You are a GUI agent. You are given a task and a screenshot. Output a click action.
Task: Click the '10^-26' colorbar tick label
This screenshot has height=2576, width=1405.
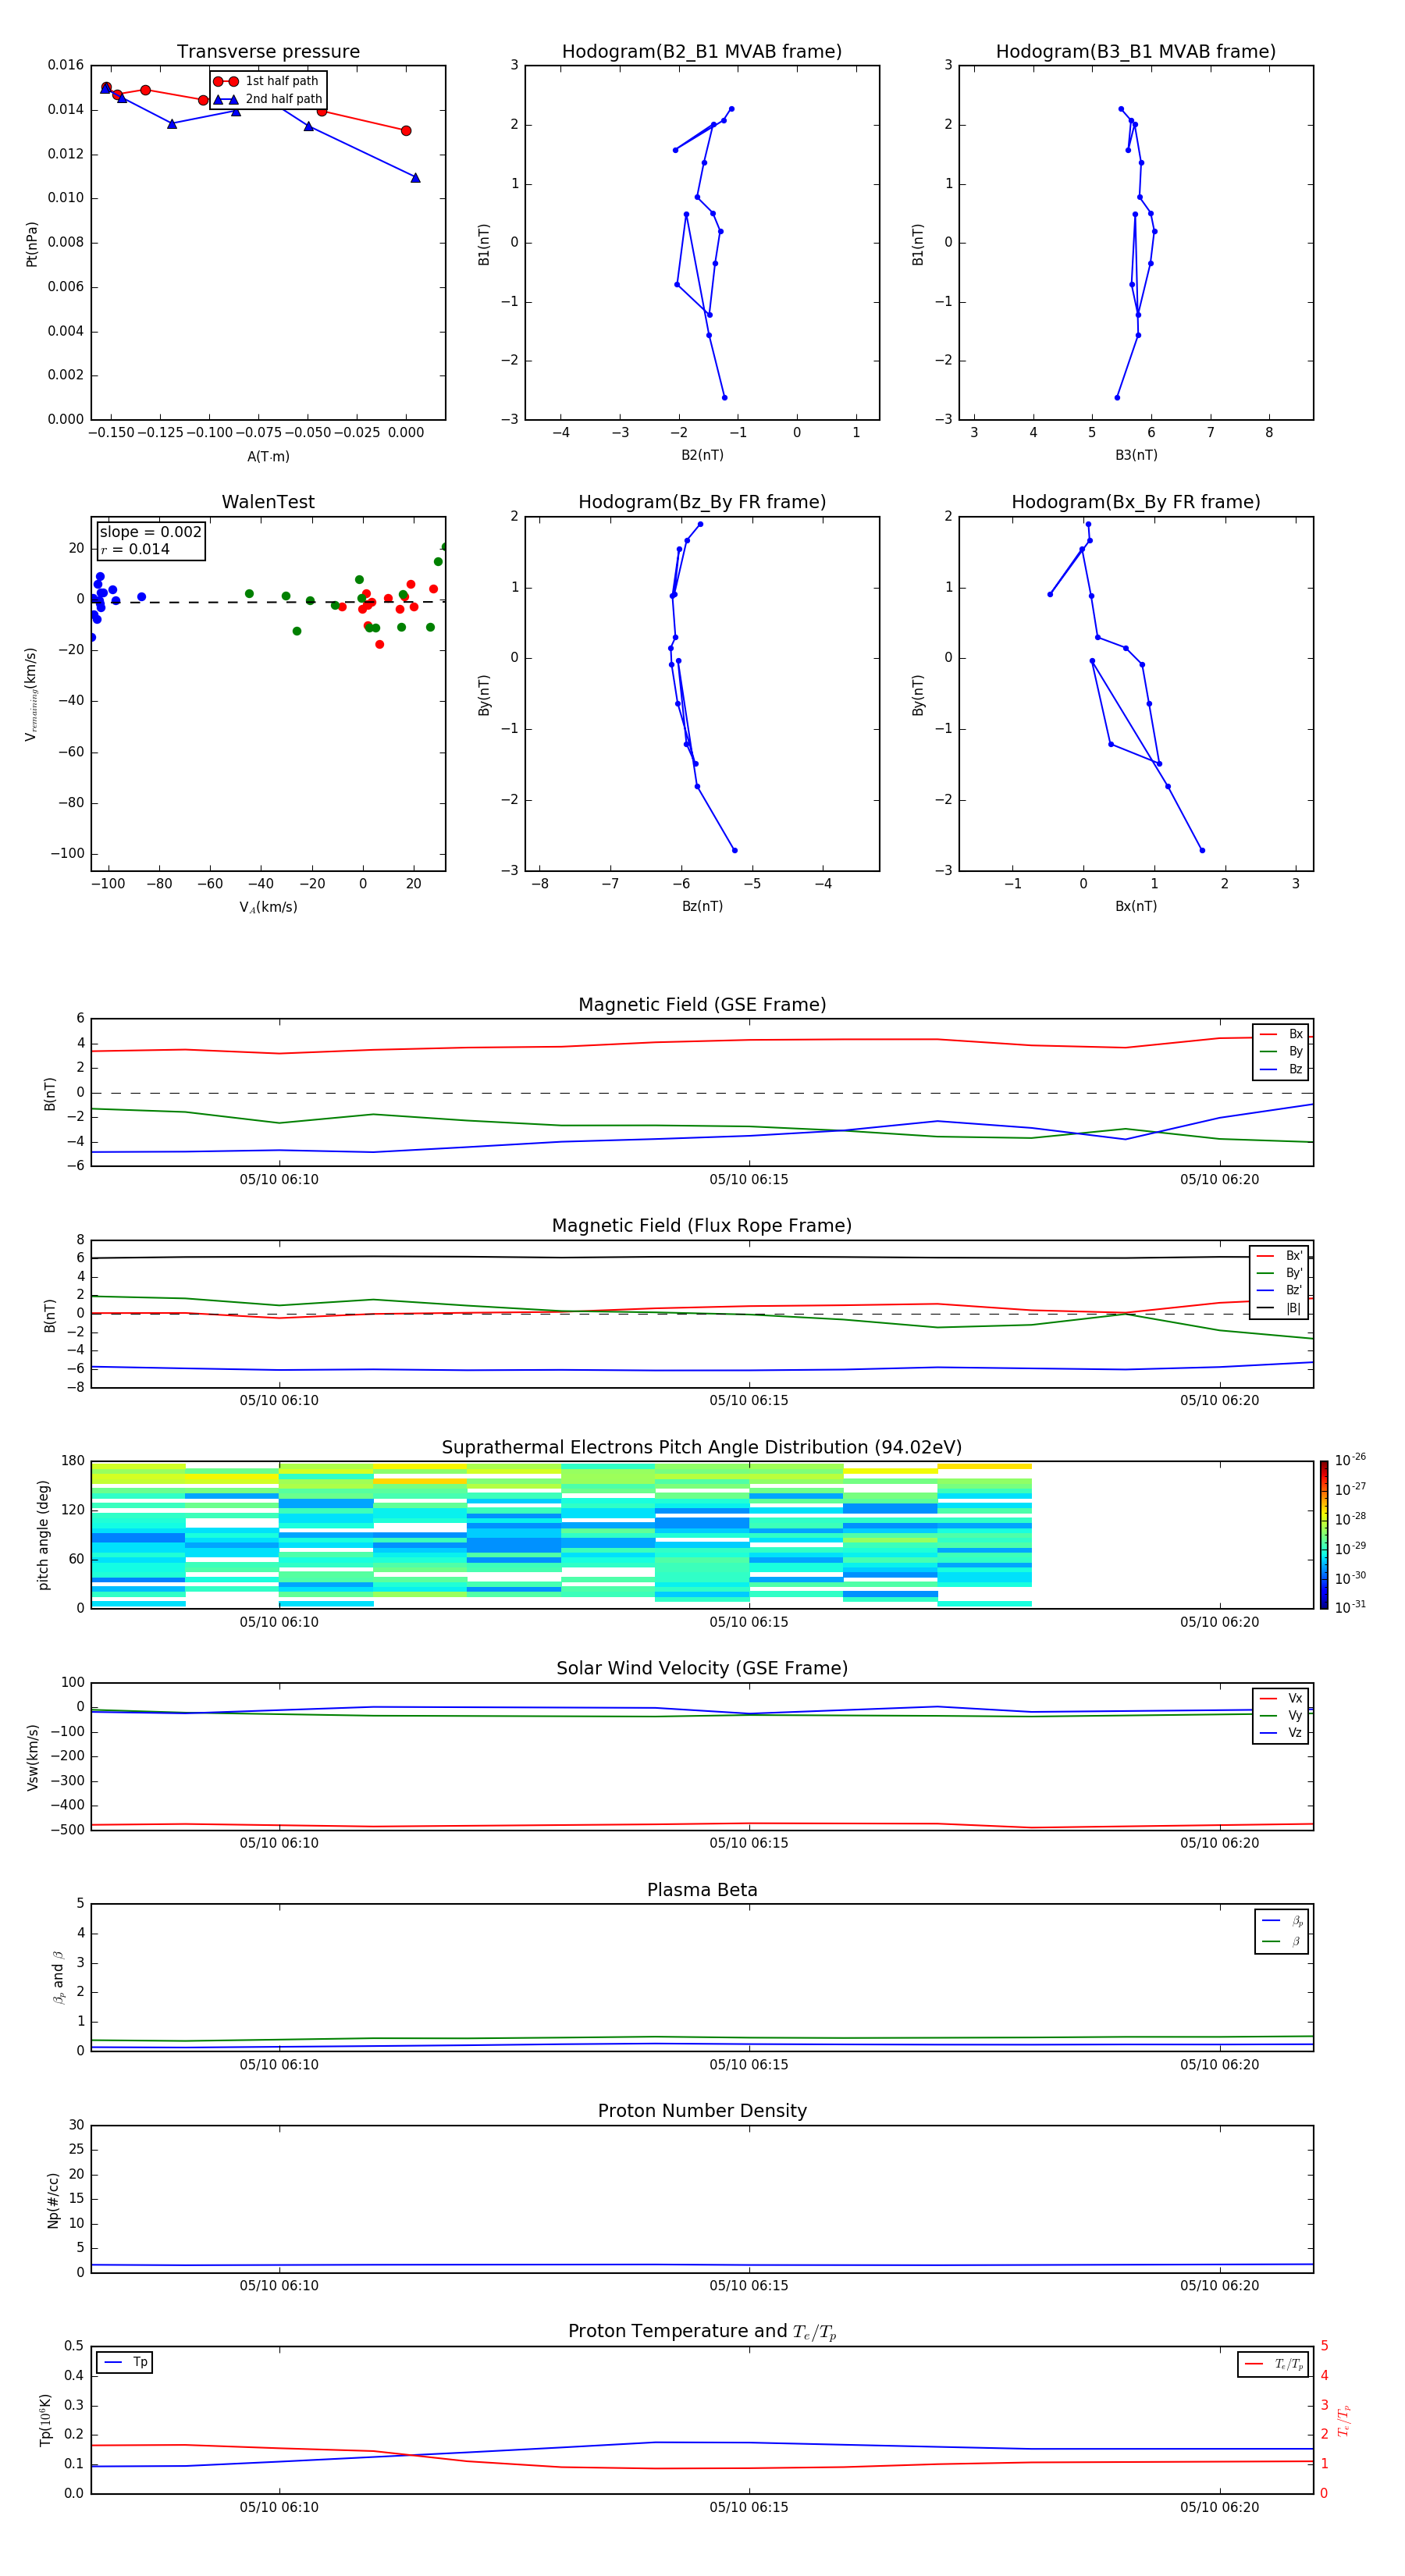[1350, 1460]
